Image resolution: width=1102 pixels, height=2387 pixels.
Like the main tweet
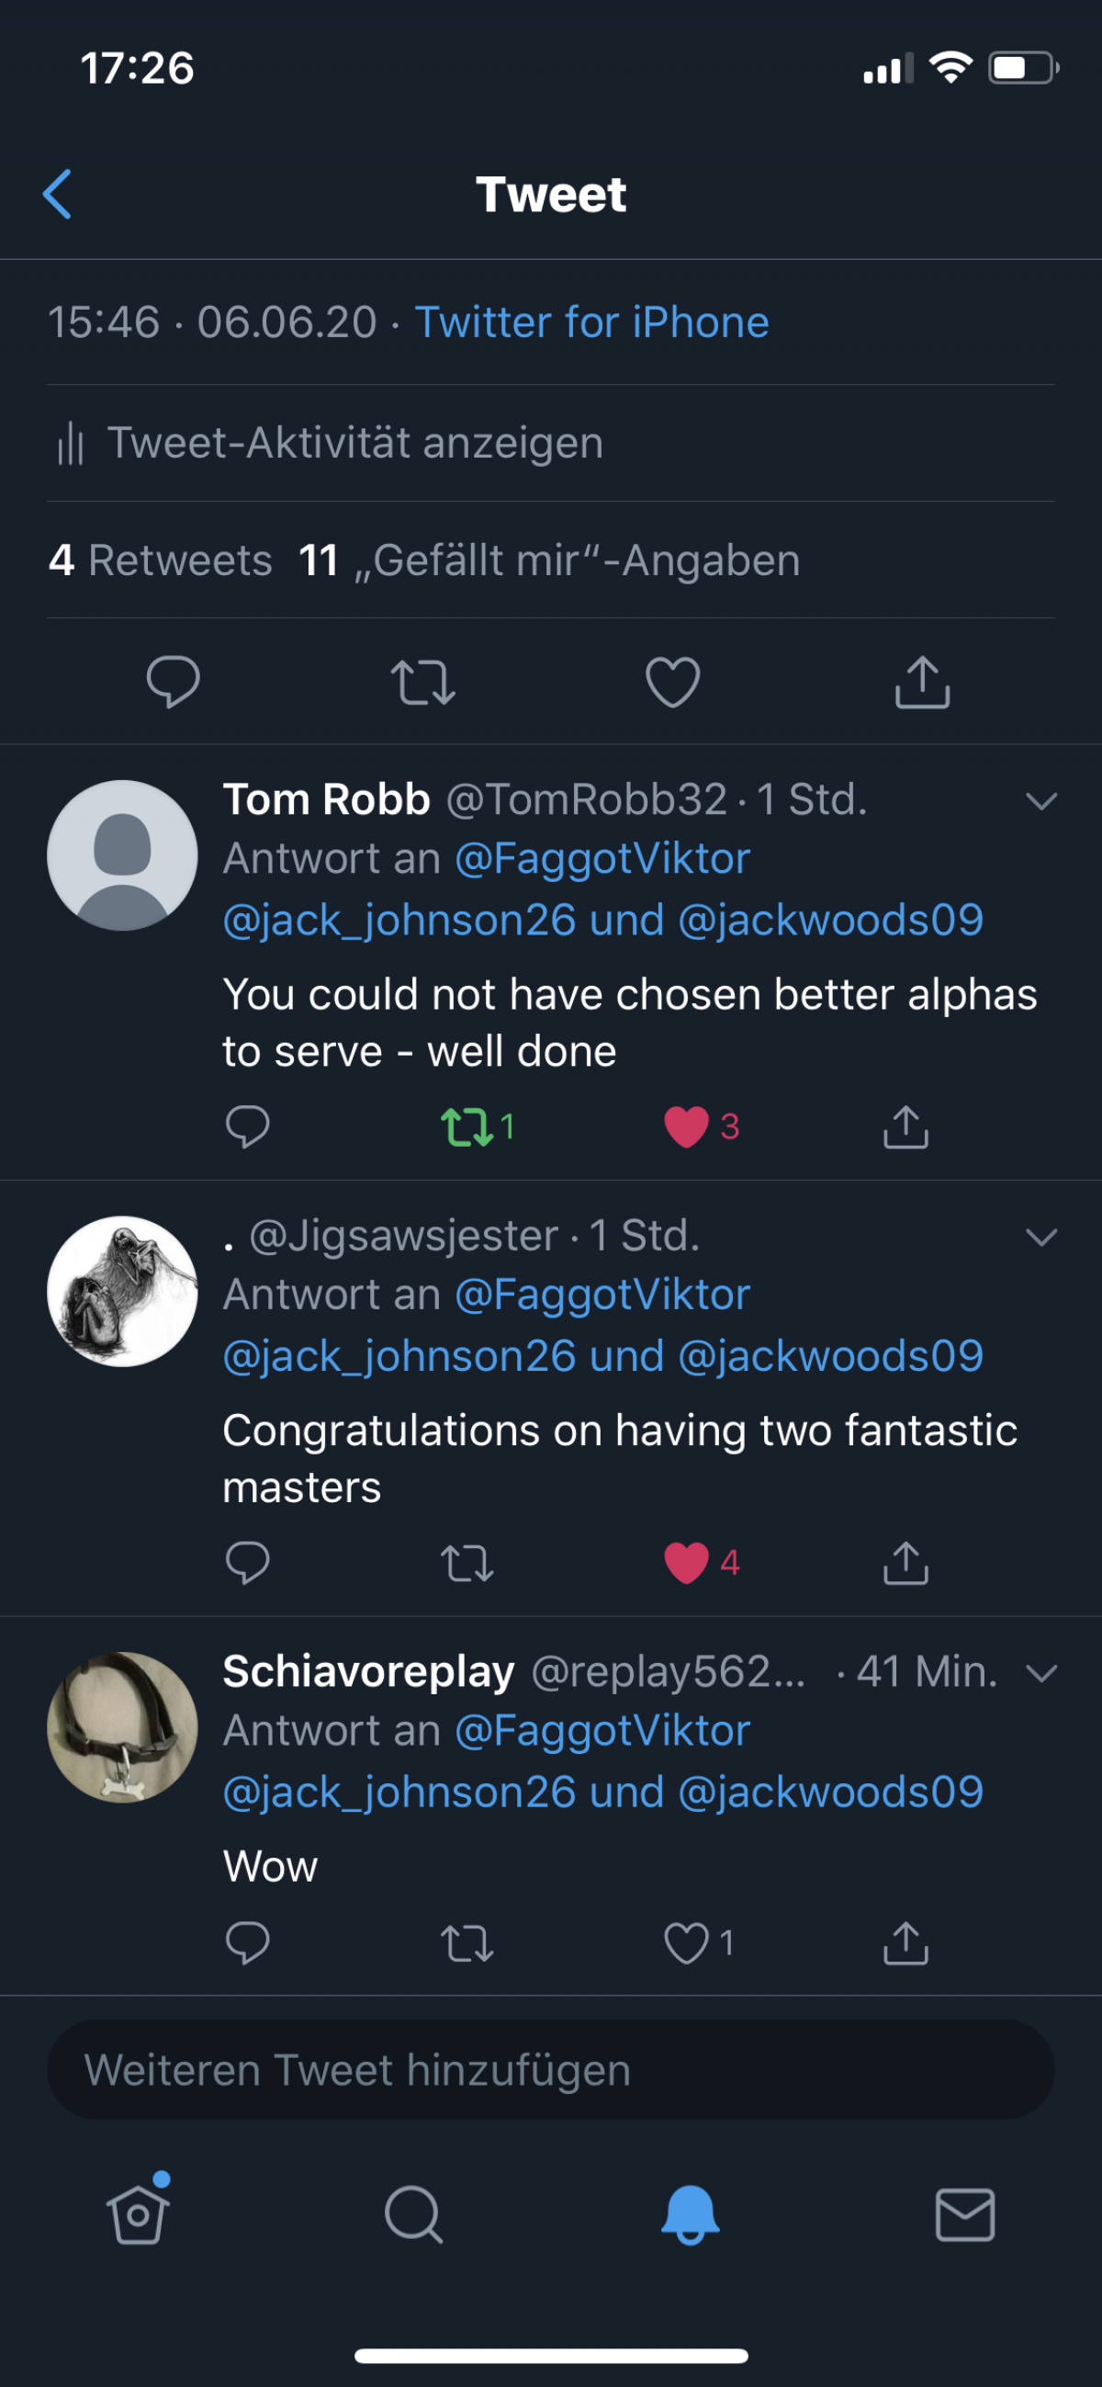click(x=672, y=682)
